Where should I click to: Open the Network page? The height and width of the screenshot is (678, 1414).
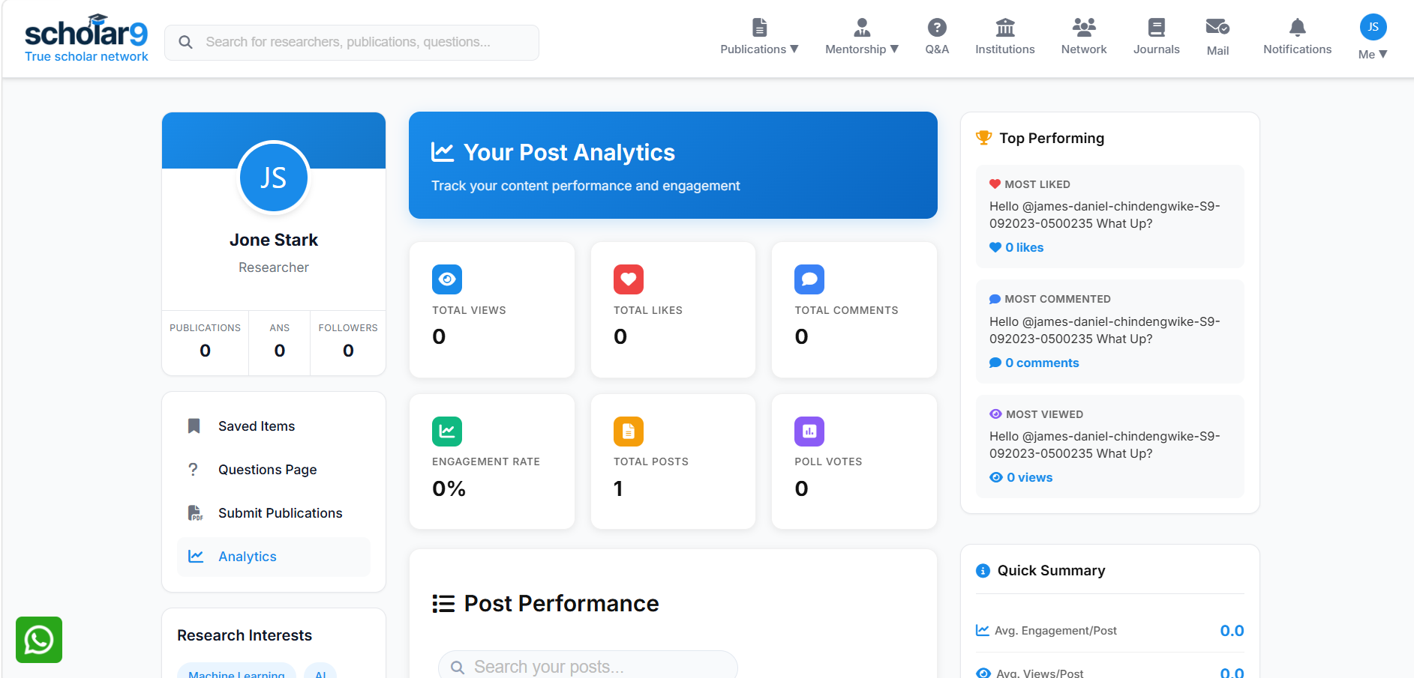pyautogui.click(x=1084, y=37)
